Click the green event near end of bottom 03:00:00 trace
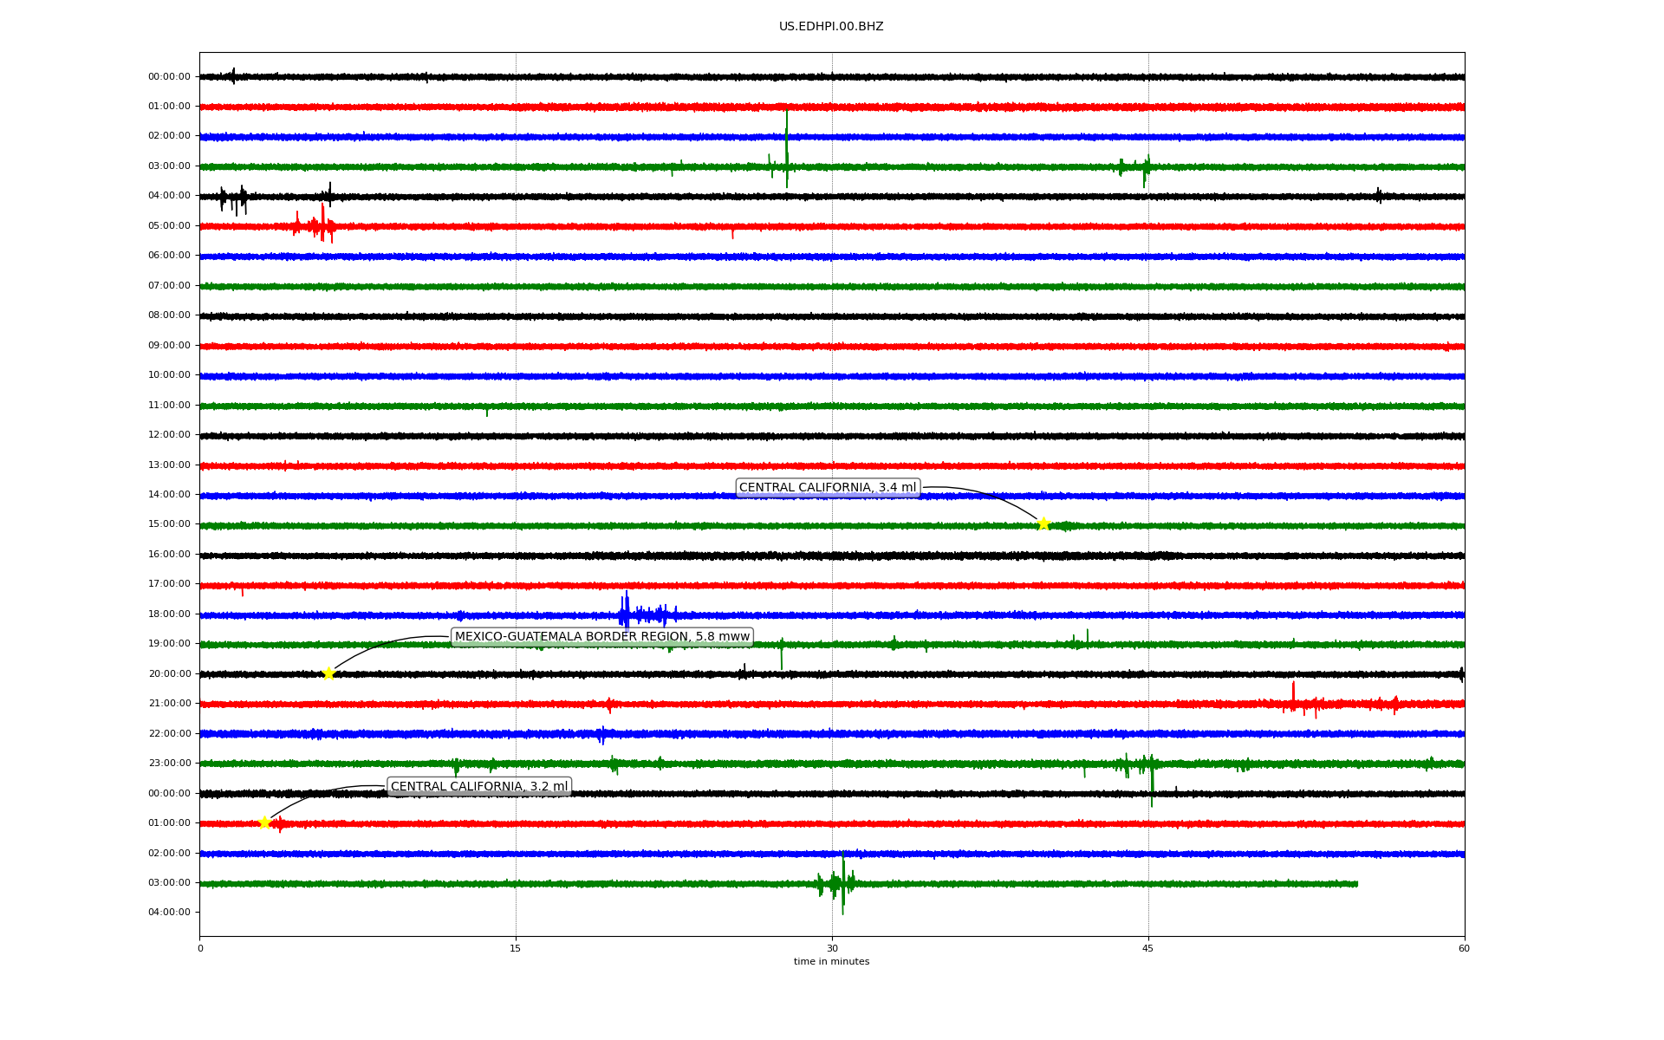Viewport: 1664px width, 1040px height. 841,883
